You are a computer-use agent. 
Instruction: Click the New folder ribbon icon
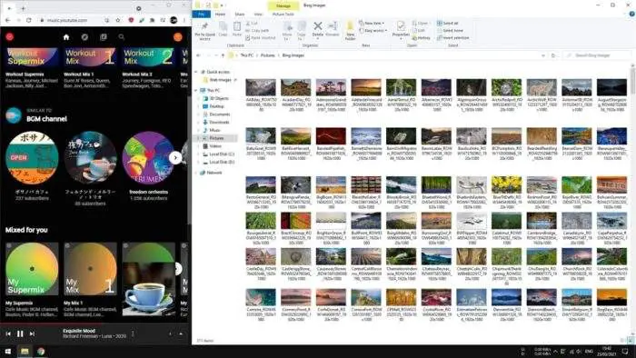click(x=350, y=30)
